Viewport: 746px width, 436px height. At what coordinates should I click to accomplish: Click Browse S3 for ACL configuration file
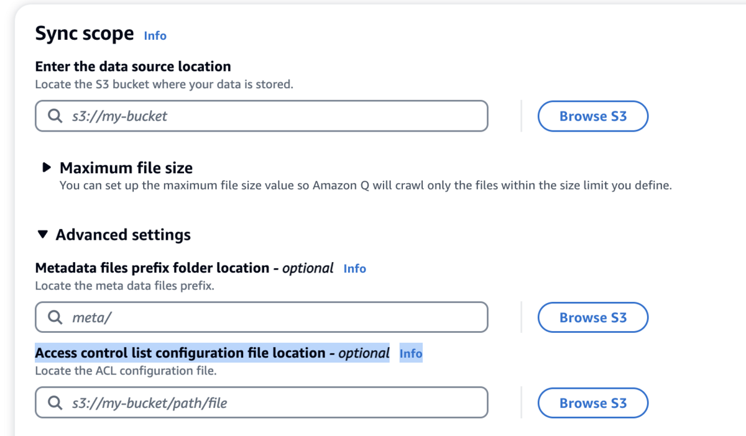point(592,403)
